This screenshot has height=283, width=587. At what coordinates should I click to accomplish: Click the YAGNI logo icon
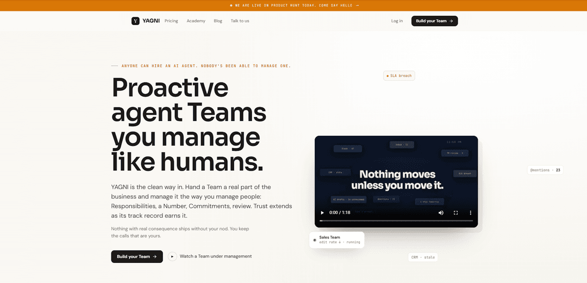tap(135, 21)
